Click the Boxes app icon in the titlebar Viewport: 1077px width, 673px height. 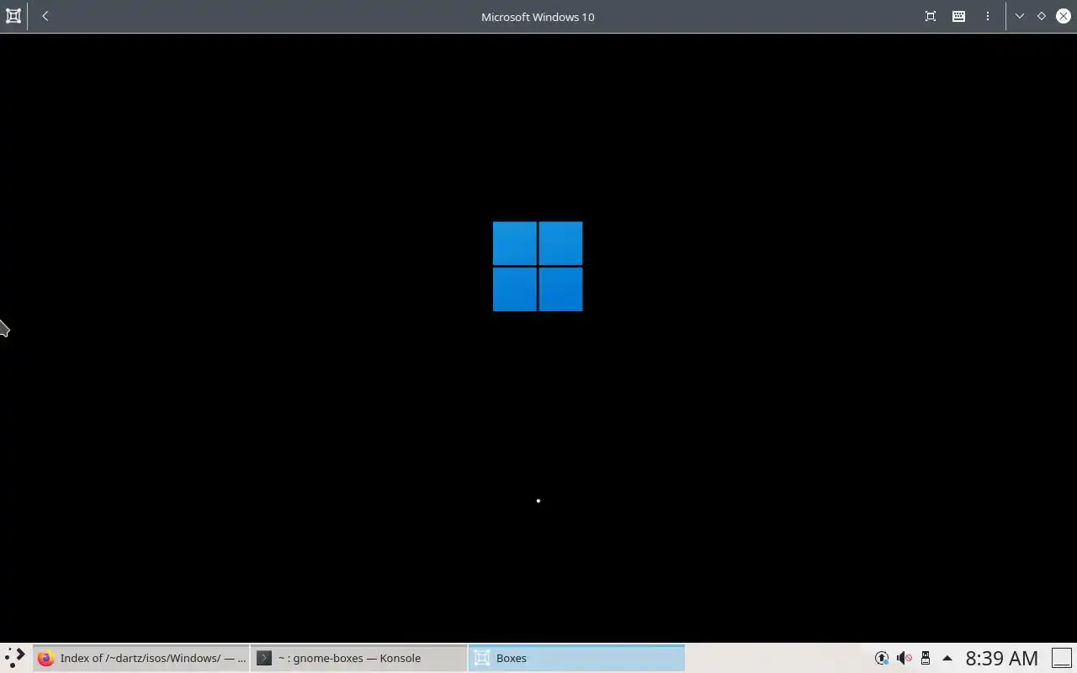[x=13, y=16]
